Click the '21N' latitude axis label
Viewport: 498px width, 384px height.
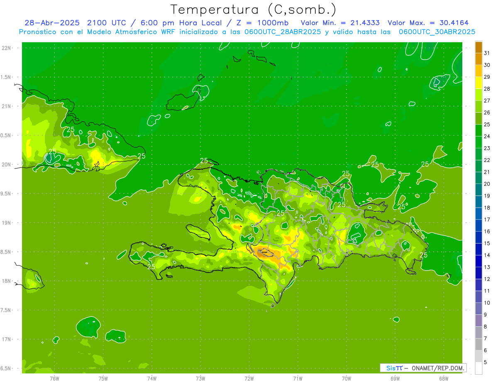(6, 106)
